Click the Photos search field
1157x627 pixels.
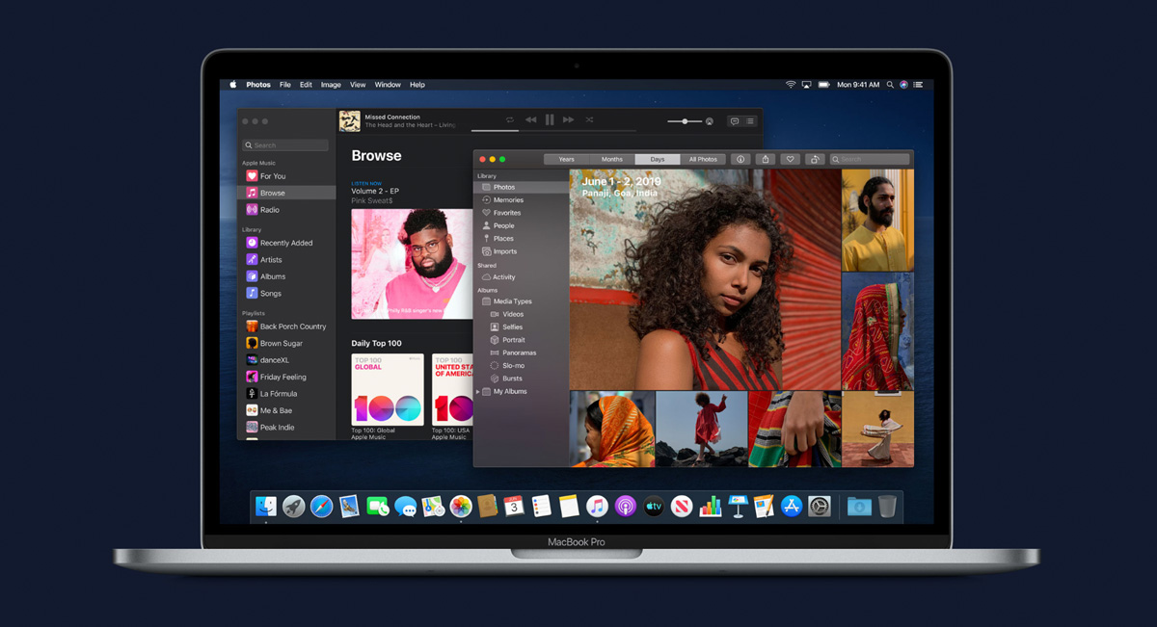(870, 159)
